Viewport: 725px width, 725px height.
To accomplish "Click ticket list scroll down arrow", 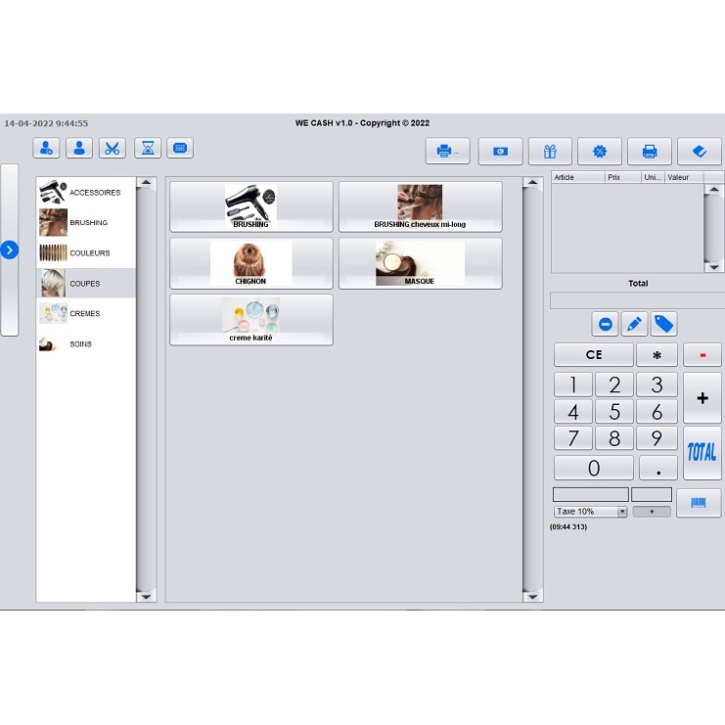I will [714, 267].
